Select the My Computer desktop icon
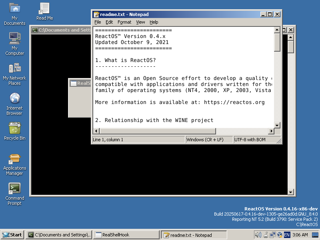The width and height of the screenshot is (320, 240). point(15,44)
